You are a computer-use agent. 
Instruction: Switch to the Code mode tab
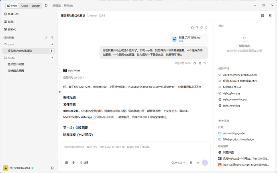(x=24, y=6)
